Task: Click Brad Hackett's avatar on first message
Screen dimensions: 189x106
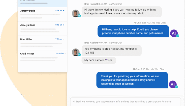Action: 76,13
